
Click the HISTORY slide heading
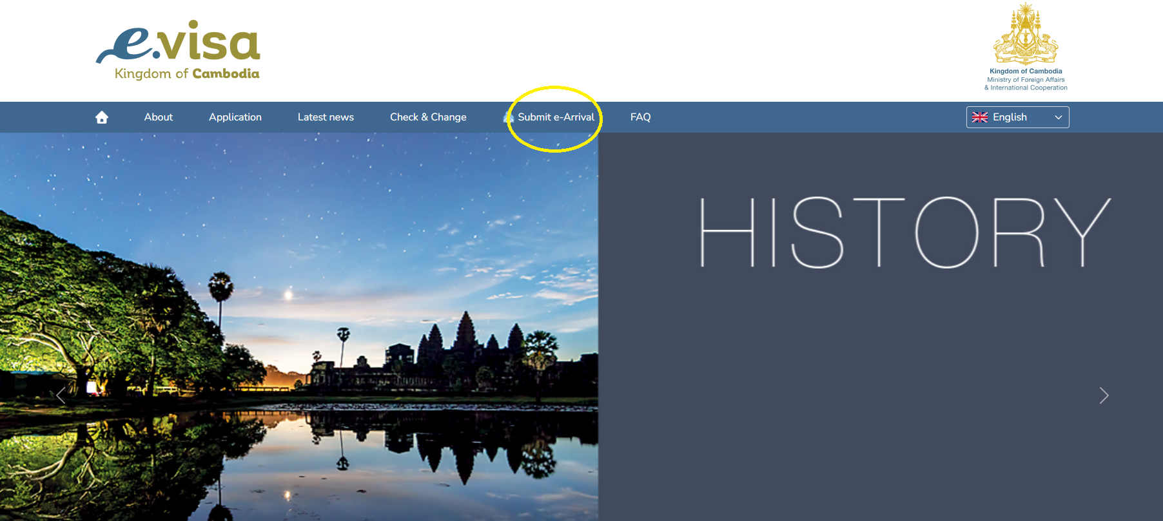coord(905,232)
